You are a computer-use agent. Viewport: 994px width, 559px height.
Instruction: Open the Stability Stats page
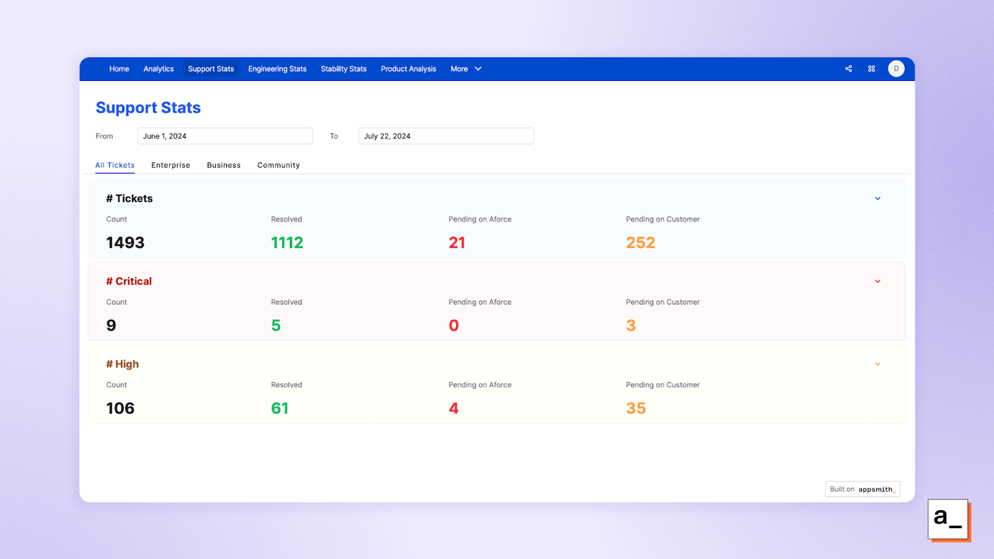pyautogui.click(x=343, y=69)
